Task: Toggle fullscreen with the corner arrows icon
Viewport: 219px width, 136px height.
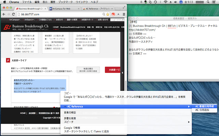Action: tap(124, 7)
